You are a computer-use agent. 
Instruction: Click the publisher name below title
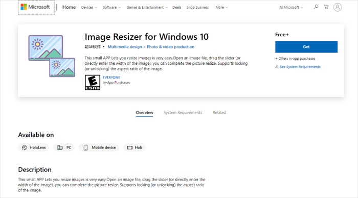pos(93,47)
